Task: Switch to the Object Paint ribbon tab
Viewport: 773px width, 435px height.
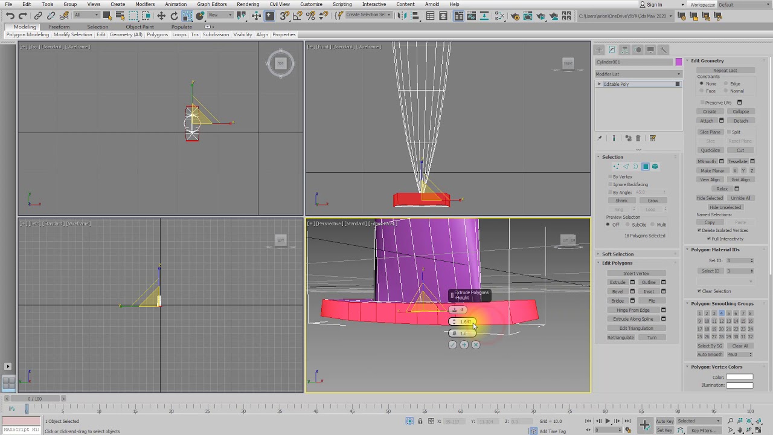Action: coord(140,27)
